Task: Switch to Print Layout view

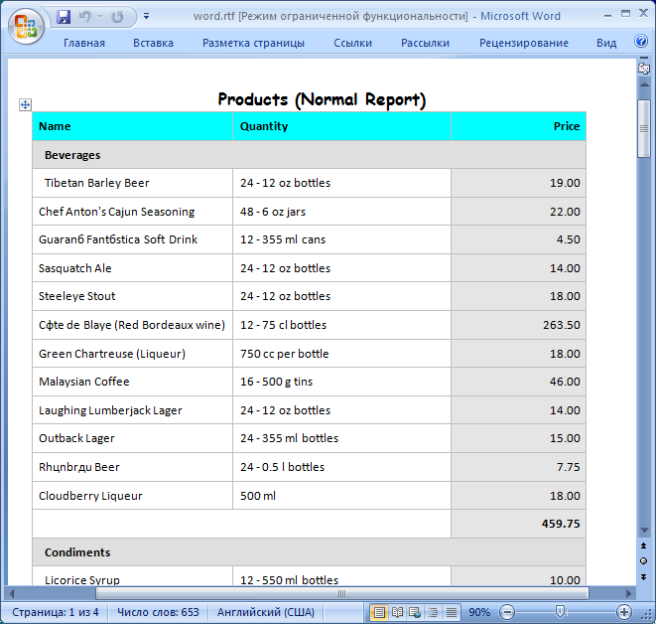Action: [x=378, y=612]
